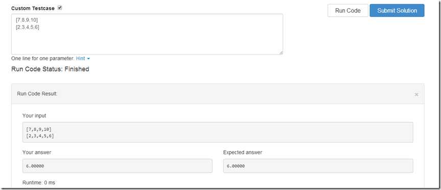The image size is (441, 190).
Task: Click the textarea resize grip corner
Action: (x=281, y=52)
